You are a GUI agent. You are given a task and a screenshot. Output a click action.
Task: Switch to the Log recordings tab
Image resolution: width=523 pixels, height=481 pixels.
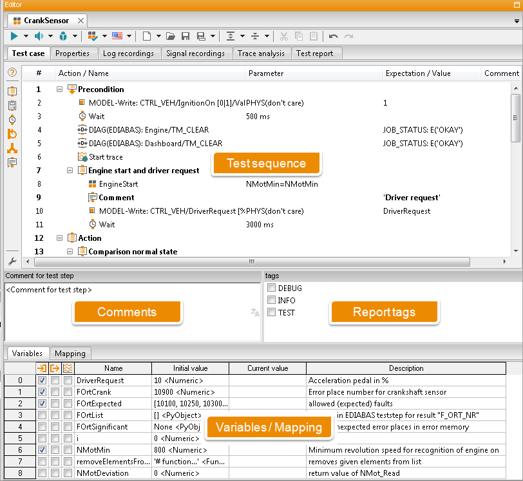128,53
